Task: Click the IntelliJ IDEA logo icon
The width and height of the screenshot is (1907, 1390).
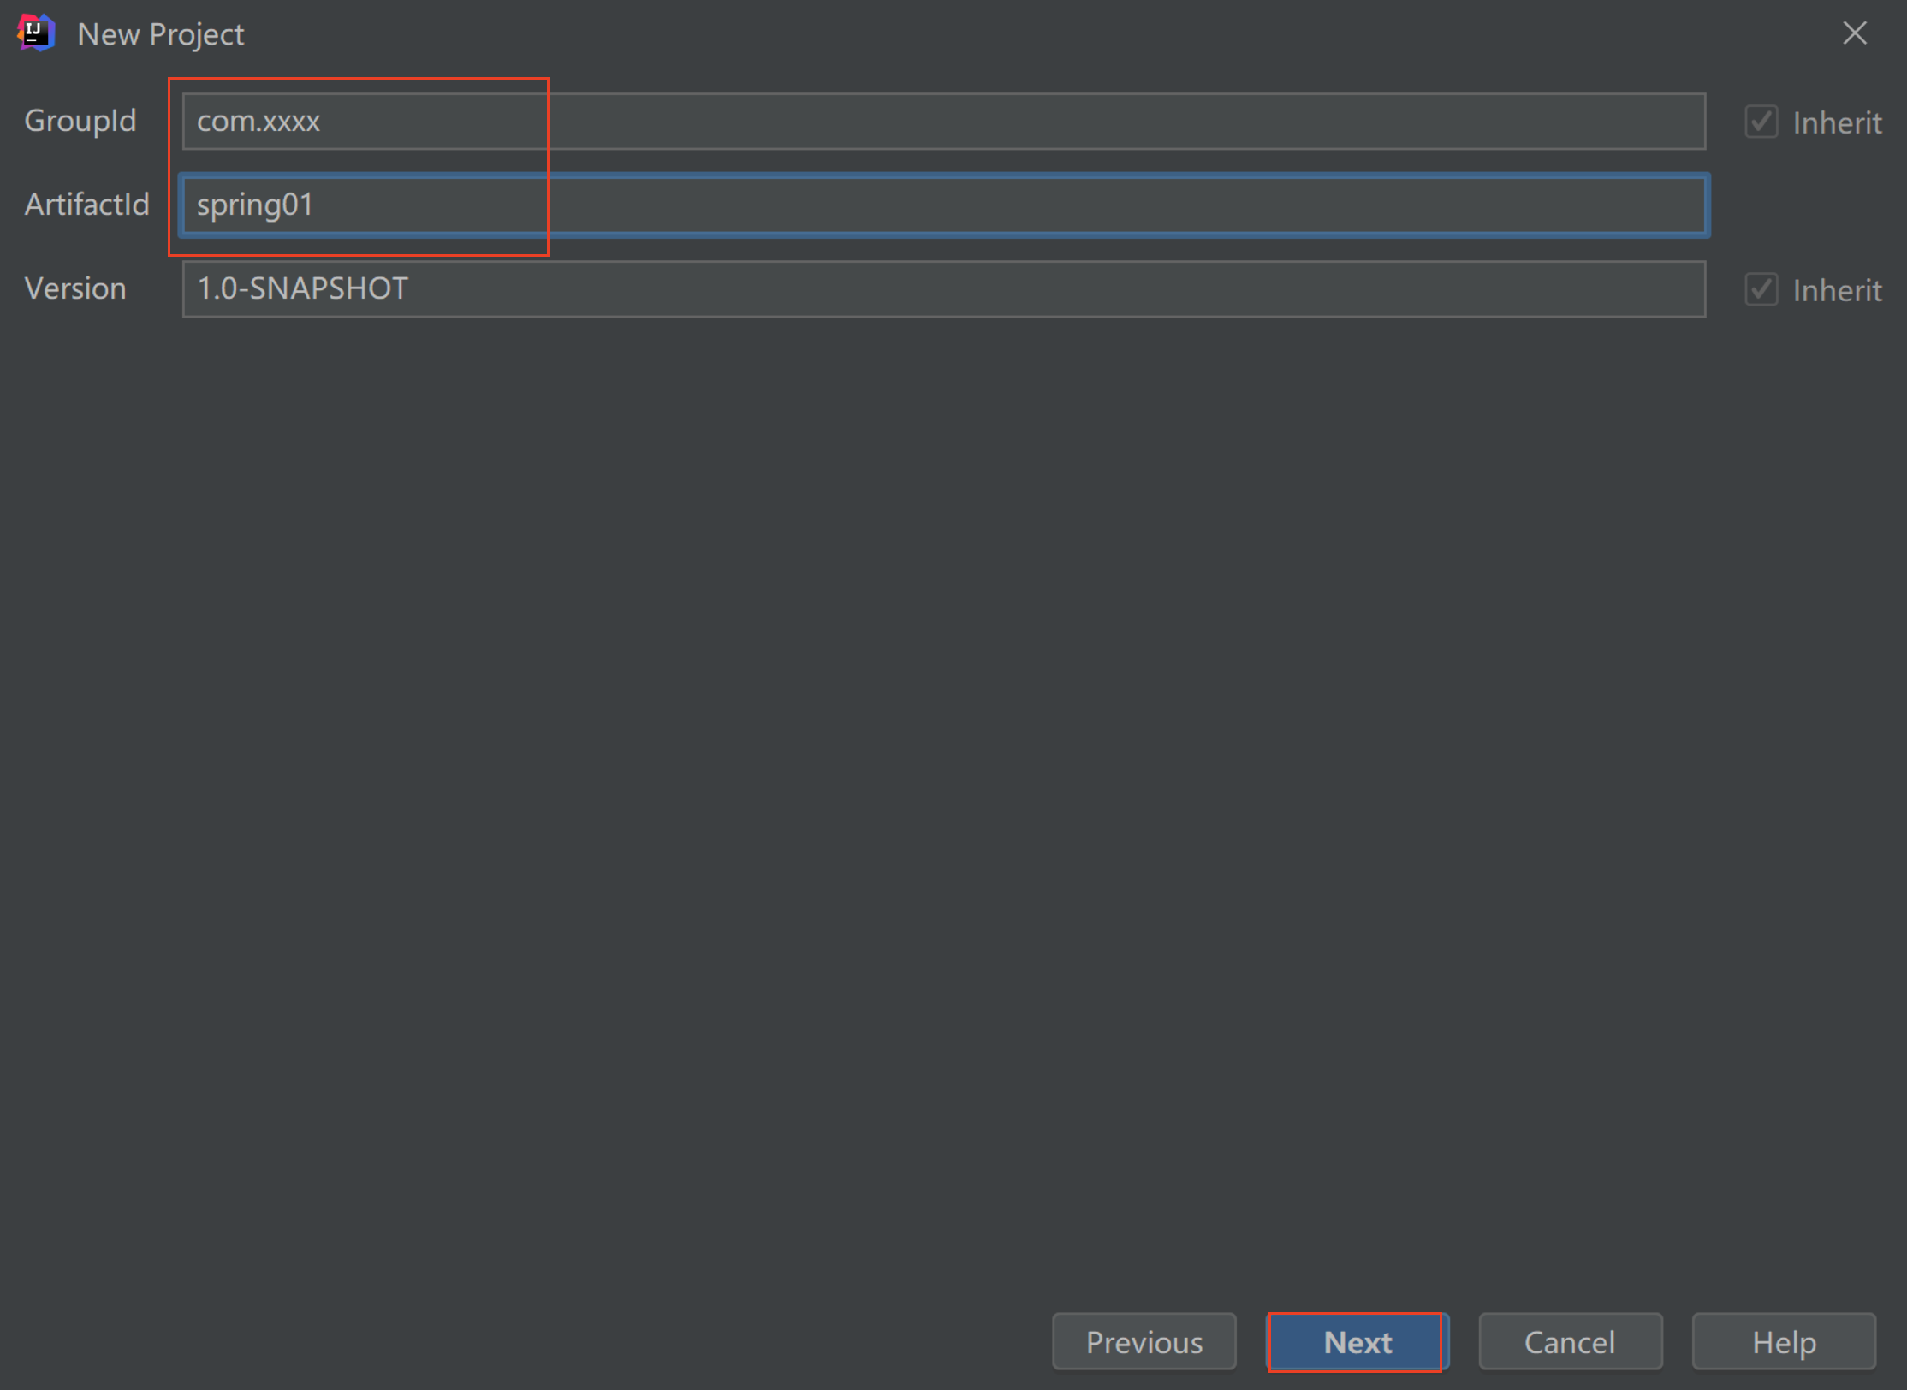Action: 36,33
